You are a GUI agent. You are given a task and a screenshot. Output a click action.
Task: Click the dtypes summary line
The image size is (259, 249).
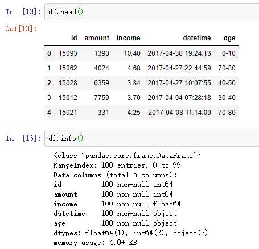point(130,233)
